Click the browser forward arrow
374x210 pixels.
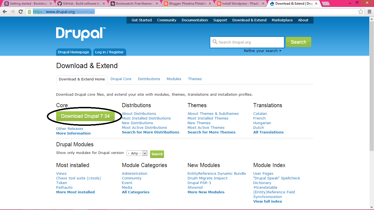click(x=13, y=12)
